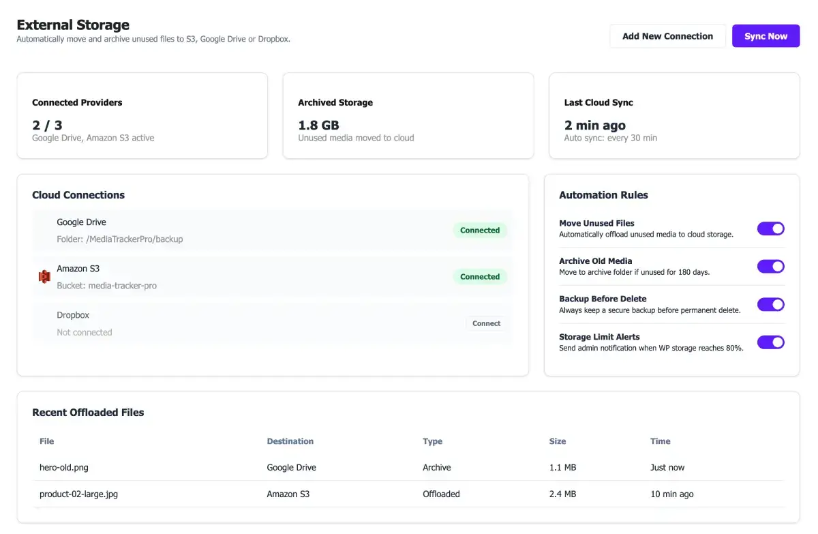Toggle the Move Unused Files switch
The width and height of the screenshot is (818, 534).
click(x=771, y=228)
